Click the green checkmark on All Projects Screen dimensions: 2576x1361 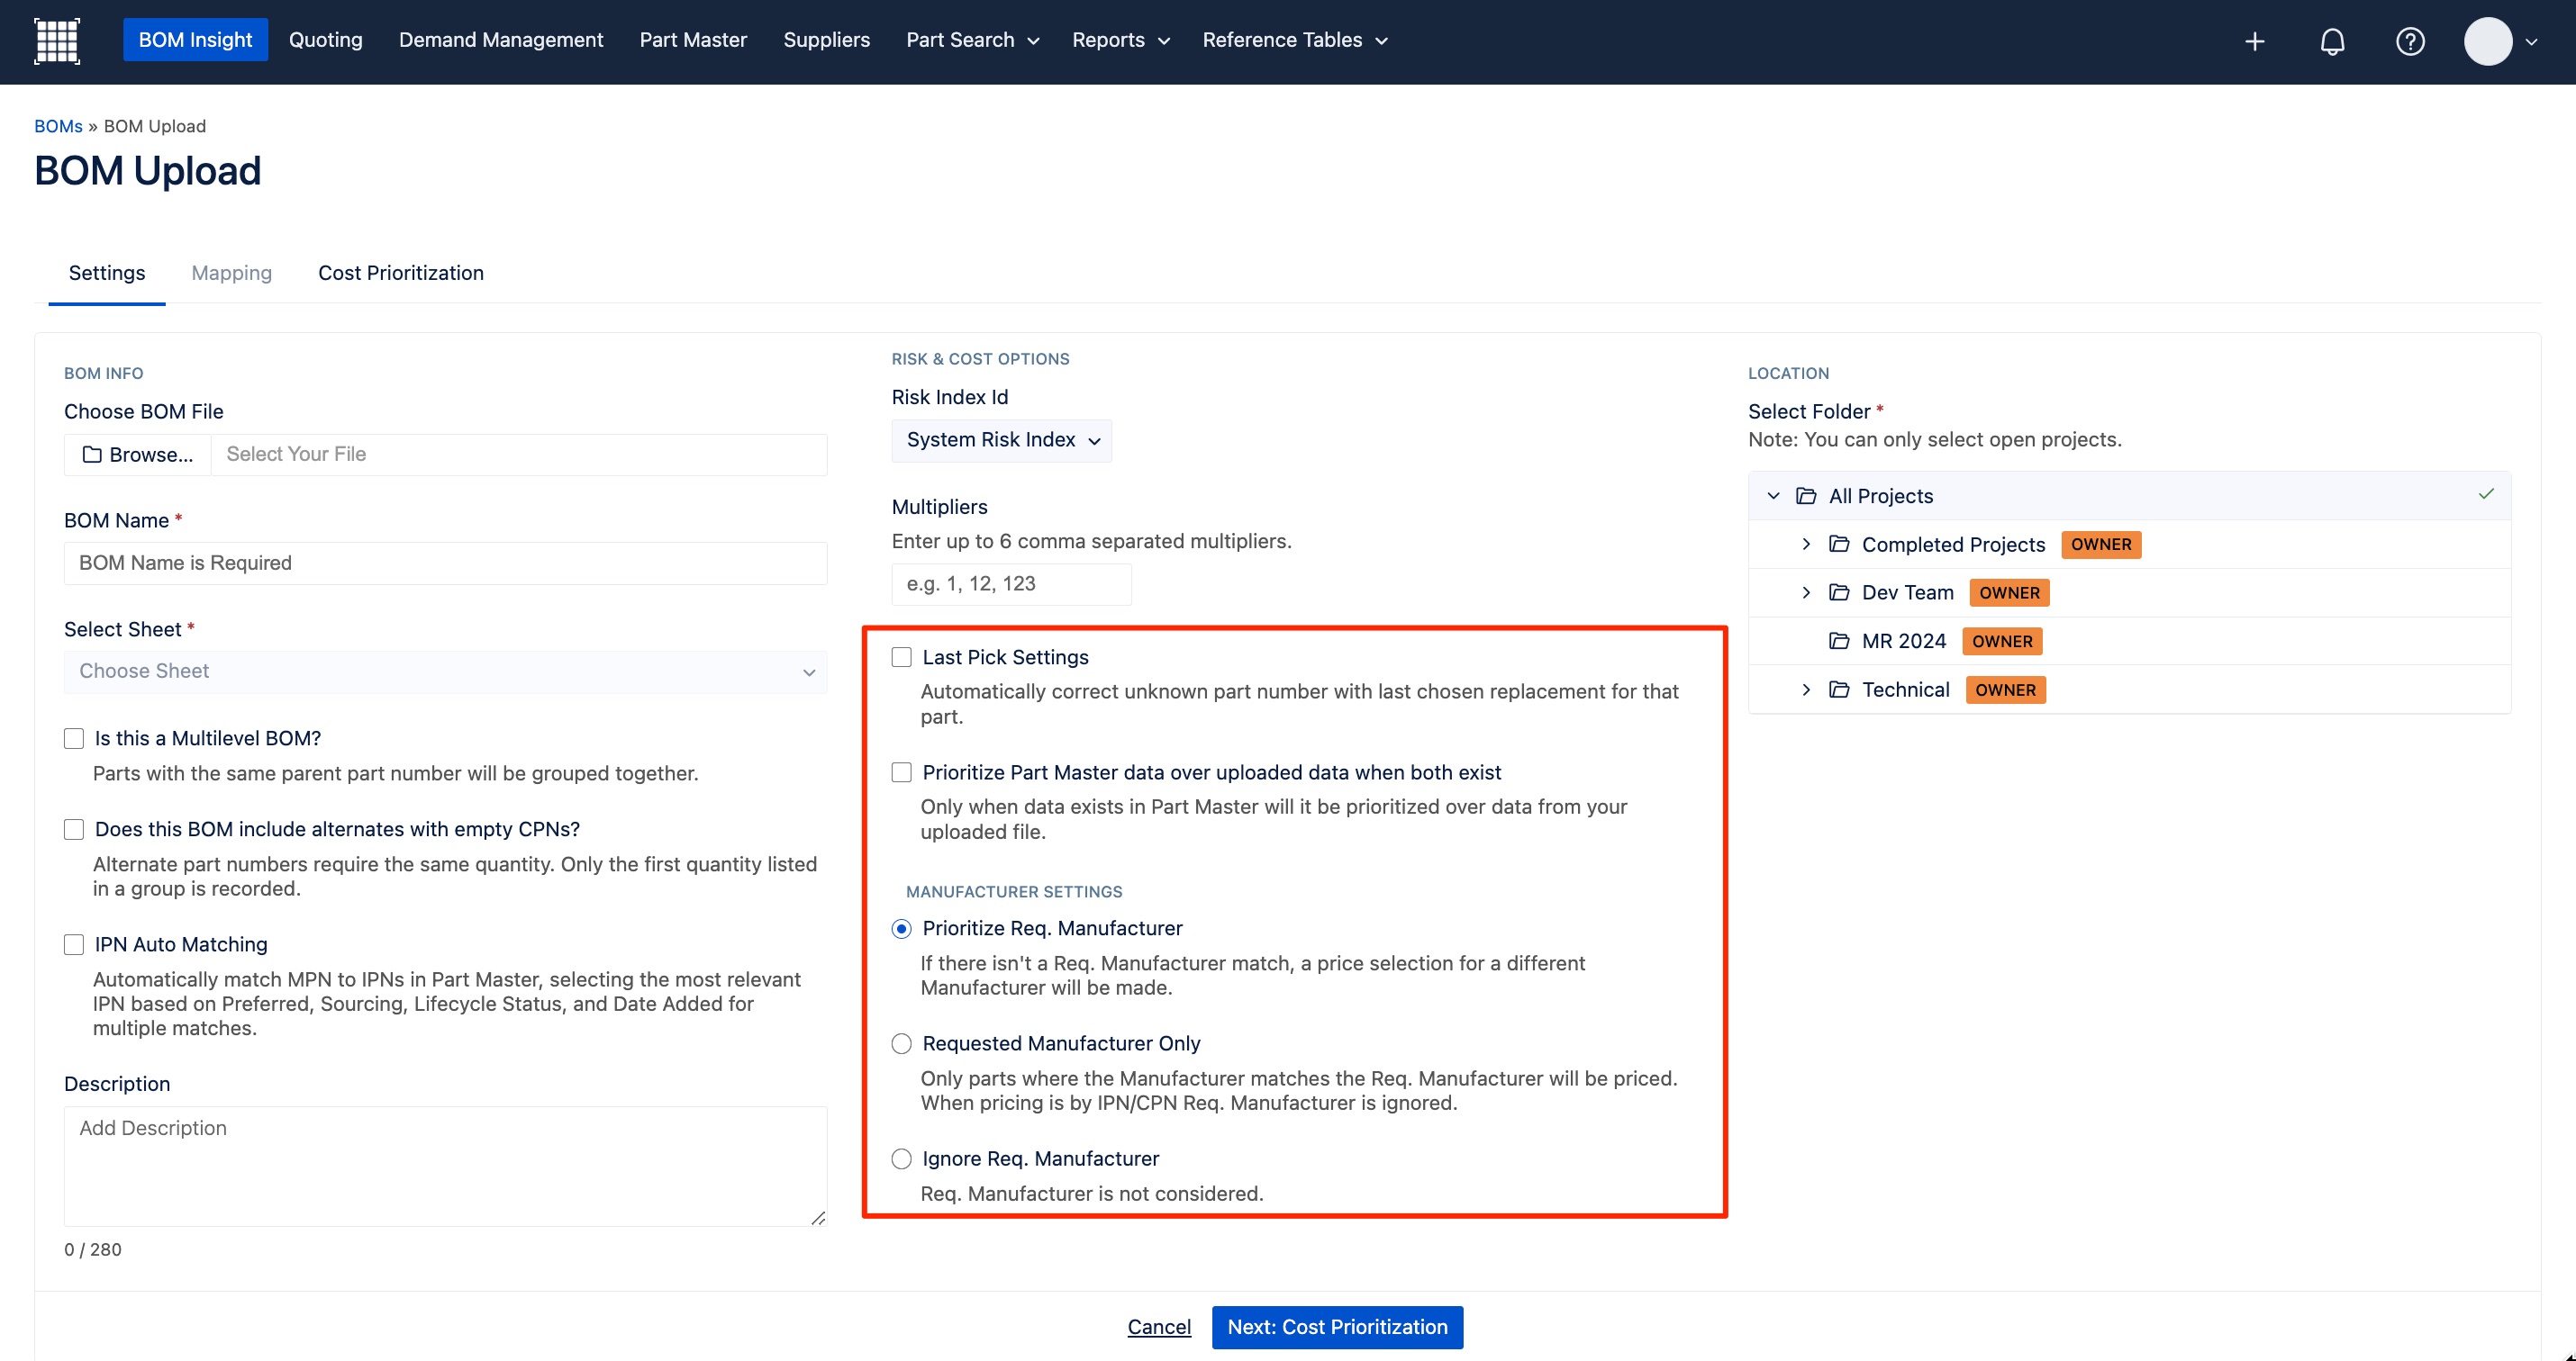(x=2486, y=493)
